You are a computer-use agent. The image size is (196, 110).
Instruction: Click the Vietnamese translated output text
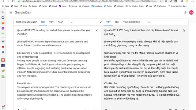142,64
